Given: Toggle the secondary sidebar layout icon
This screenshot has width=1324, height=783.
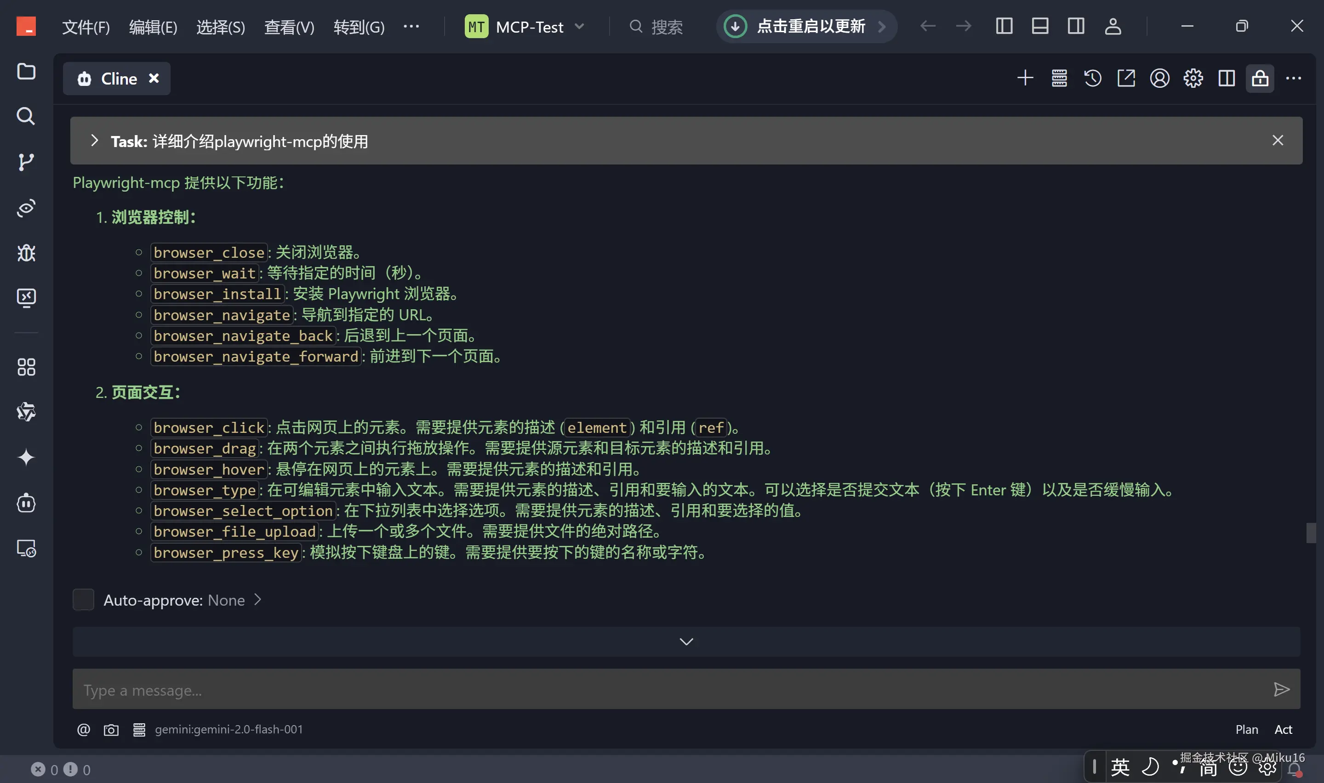Looking at the screenshot, I should pyautogui.click(x=1075, y=26).
